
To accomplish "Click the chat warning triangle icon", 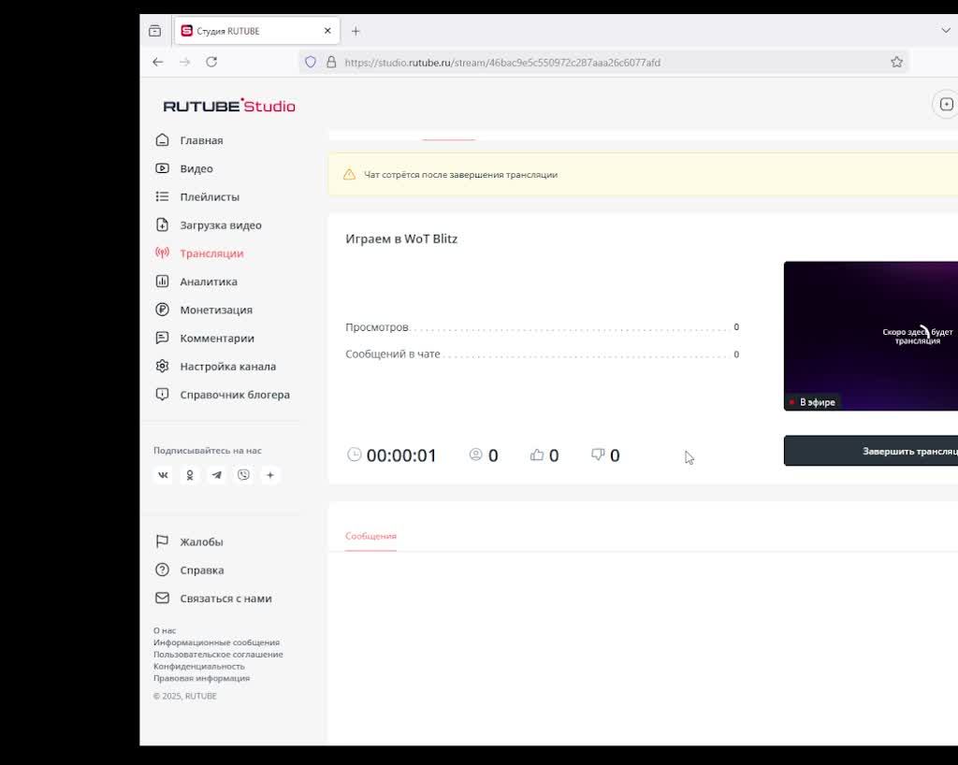I will [x=349, y=175].
